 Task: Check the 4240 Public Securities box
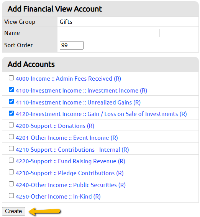pos(11,184)
